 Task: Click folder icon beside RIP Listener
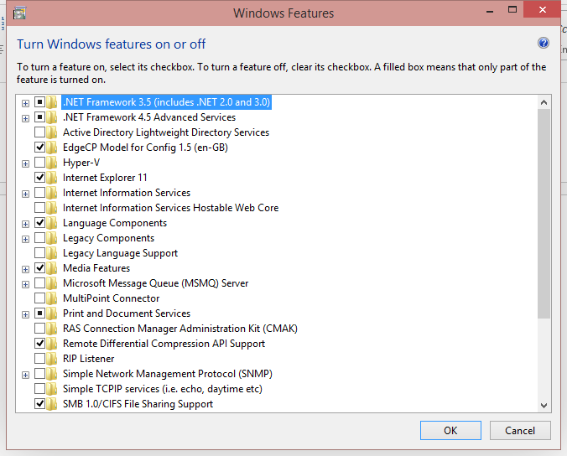(52, 359)
